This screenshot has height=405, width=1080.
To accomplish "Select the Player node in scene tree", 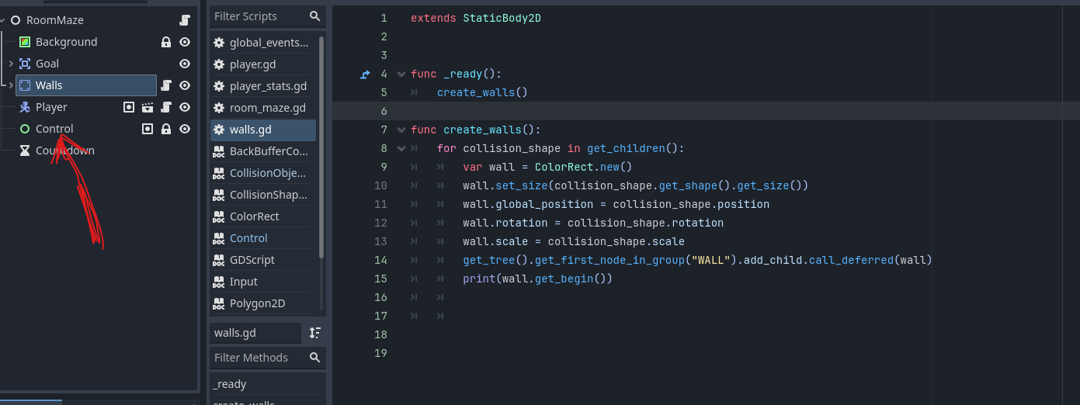I will [51, 107].
